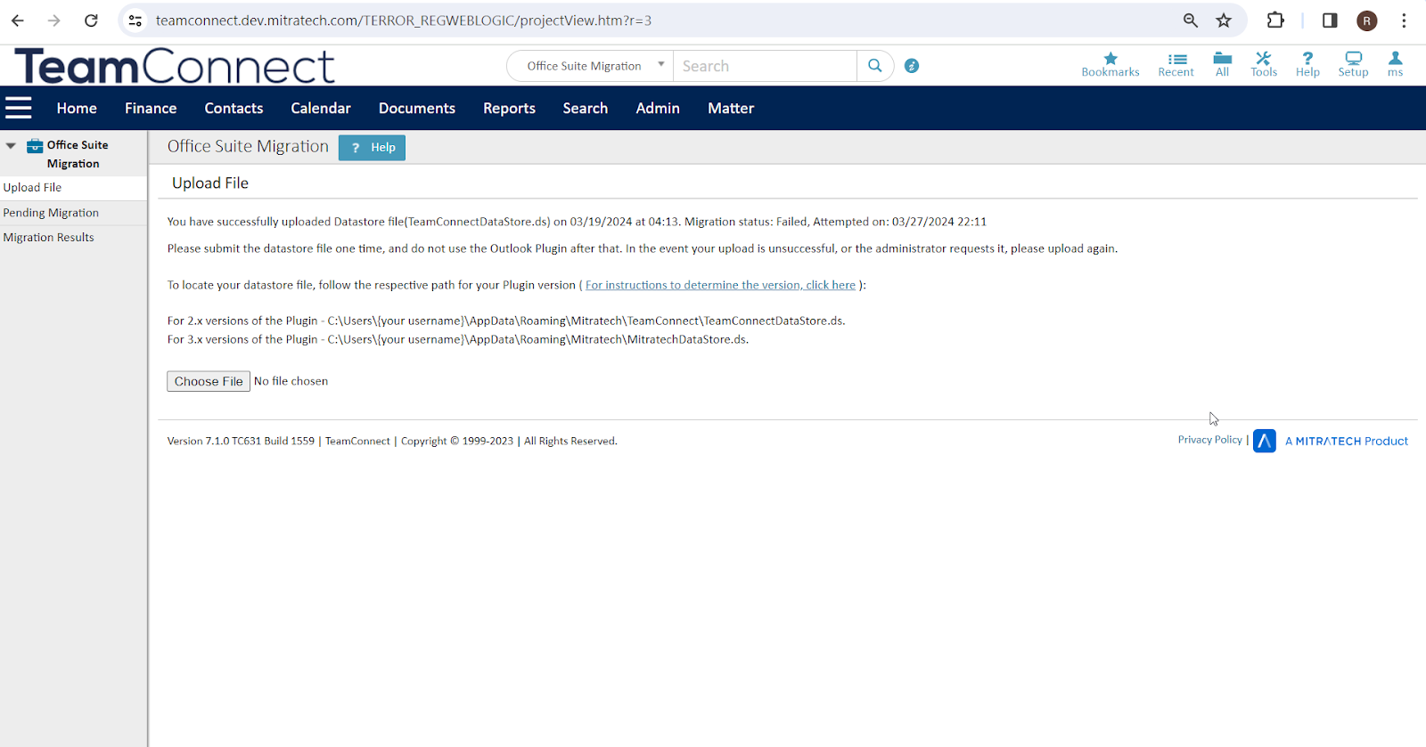
Task: Open the Documents menu
Action: coord(417,108)
